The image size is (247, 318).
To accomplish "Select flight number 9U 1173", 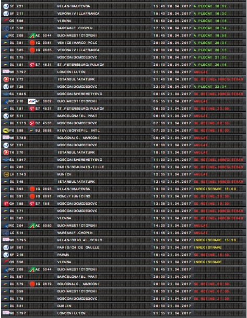I will click(18, 123).
